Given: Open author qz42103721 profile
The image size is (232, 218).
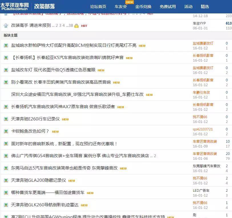Looking at the screenshot, I should point(203,129).
